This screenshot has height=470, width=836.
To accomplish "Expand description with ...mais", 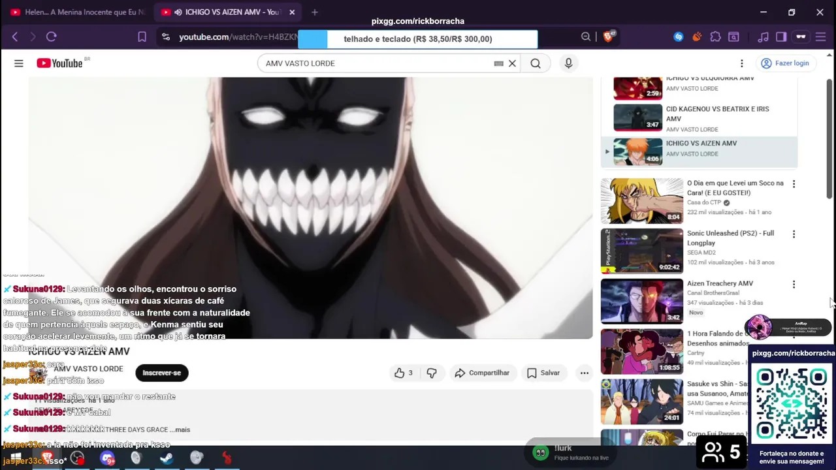I will 181,430.
